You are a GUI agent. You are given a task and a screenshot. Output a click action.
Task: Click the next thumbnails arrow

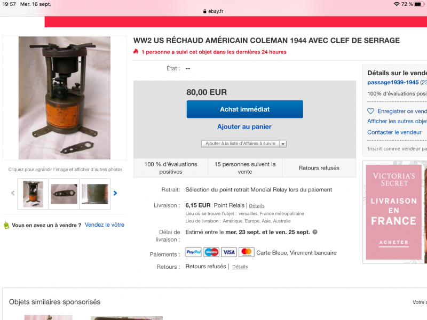(x=115, y=193)
